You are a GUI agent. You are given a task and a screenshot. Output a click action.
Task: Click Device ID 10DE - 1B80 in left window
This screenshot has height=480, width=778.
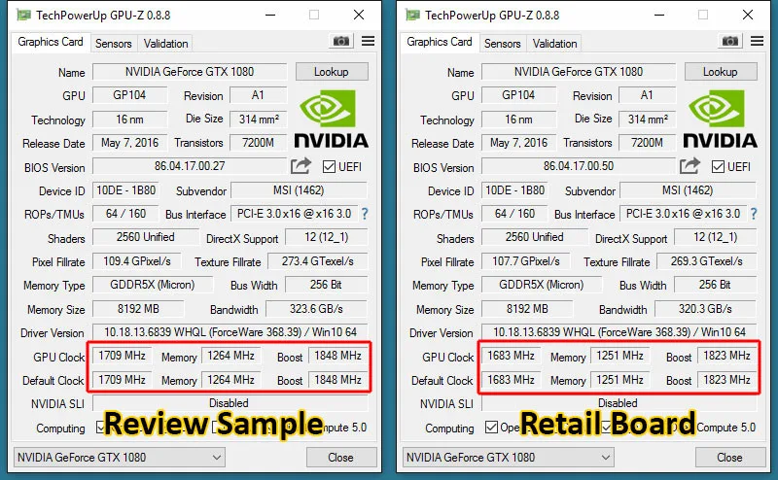pos(126,190)
